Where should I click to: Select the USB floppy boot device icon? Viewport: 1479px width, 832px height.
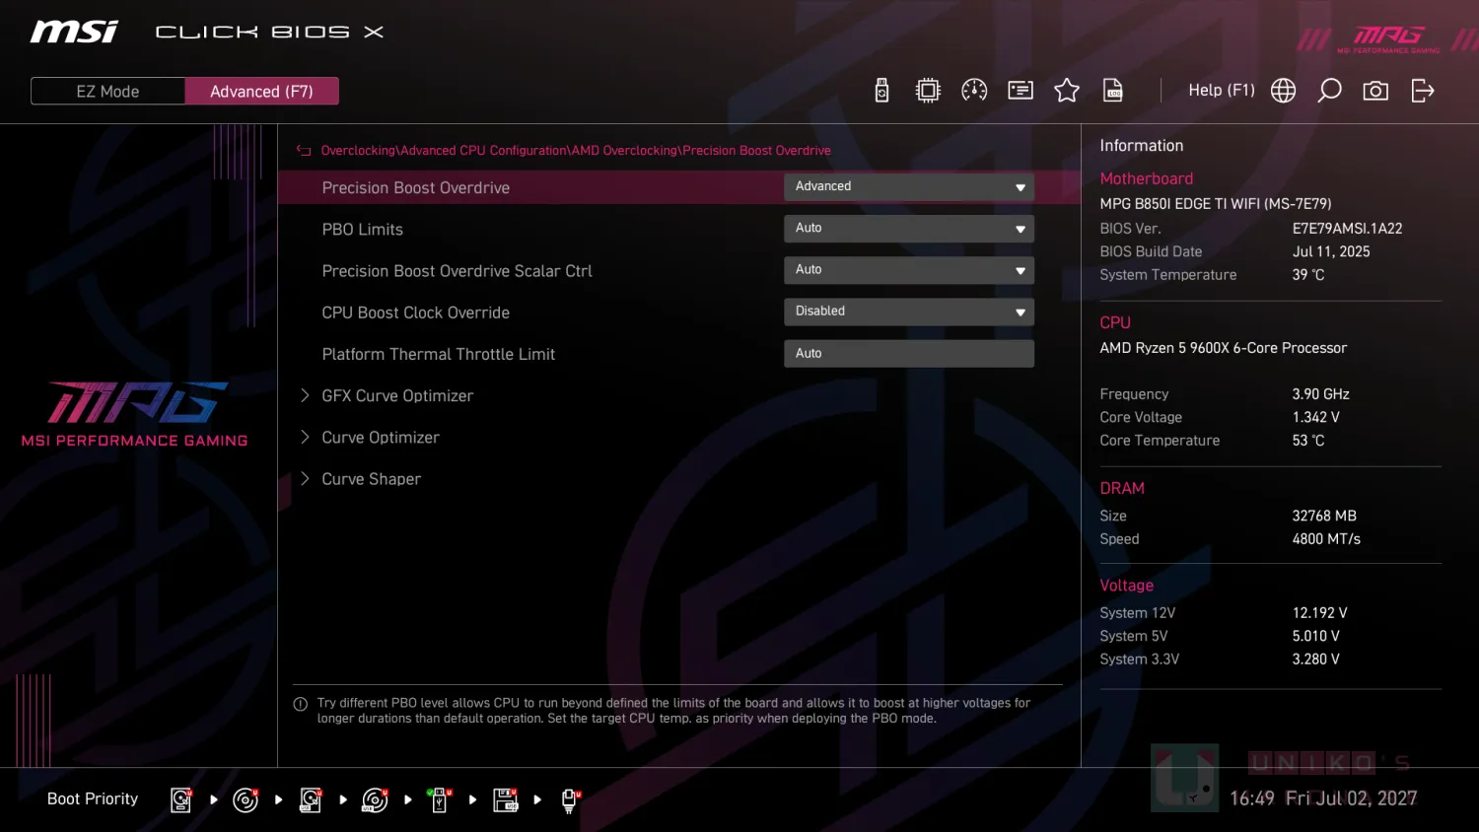tap(506, 799)
